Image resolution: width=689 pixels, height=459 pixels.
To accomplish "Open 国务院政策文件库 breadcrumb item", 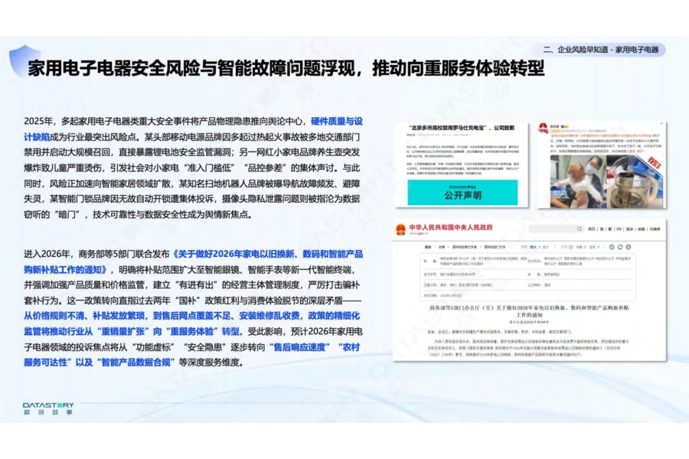I will (465, 247).
